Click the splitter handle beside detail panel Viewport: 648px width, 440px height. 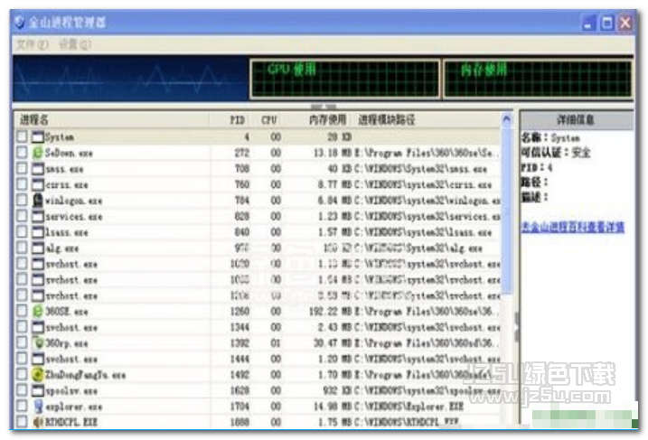coord(516,327)
